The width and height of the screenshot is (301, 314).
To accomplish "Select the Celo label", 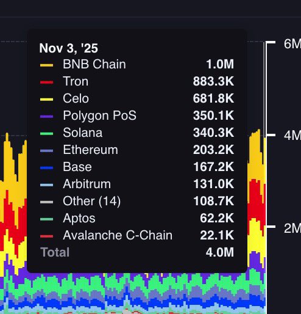I will pos(76,98).
